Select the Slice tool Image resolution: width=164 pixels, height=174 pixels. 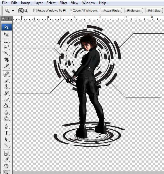pos(6,66)
